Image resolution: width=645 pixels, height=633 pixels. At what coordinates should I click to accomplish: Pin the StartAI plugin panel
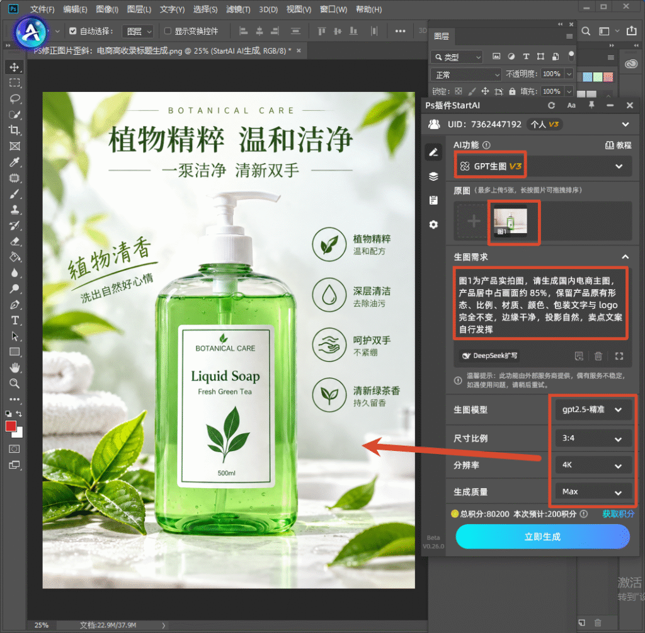(x=591, y=105)
